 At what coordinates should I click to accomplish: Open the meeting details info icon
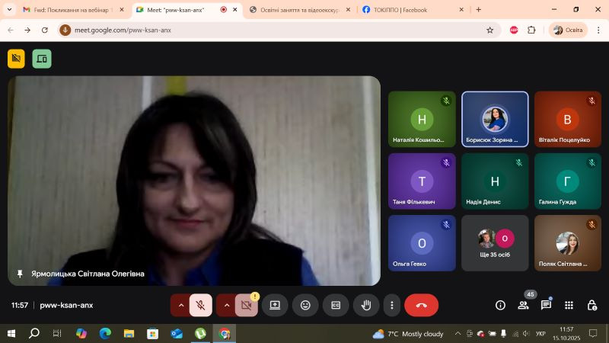click(x=500, y=305)
